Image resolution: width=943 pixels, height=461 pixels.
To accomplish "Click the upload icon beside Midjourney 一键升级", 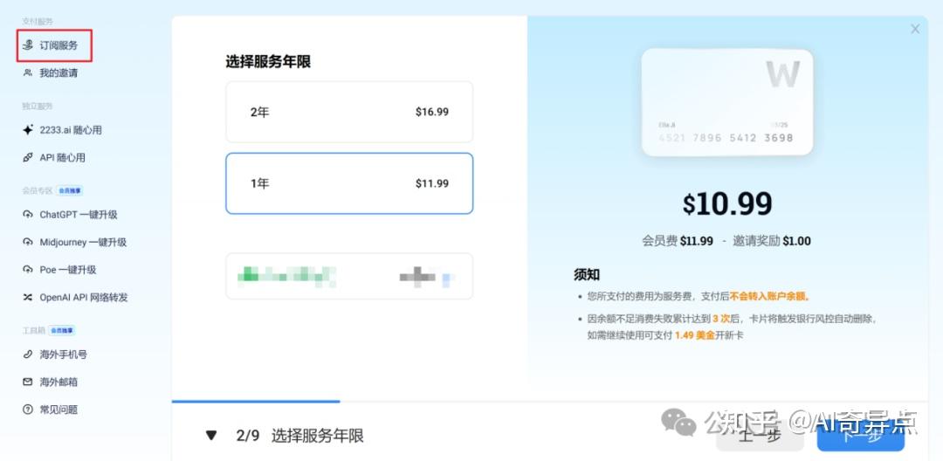I will pyautogui.click(x=28, y=242).
